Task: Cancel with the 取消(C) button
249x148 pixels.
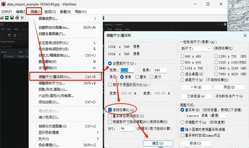Action: point(196,143)
